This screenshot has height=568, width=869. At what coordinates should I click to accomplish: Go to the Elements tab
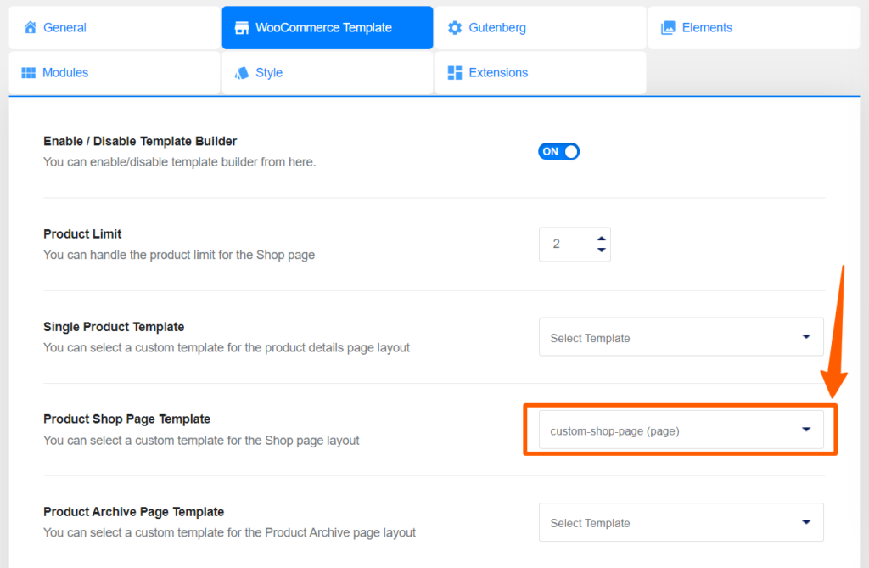754,28
